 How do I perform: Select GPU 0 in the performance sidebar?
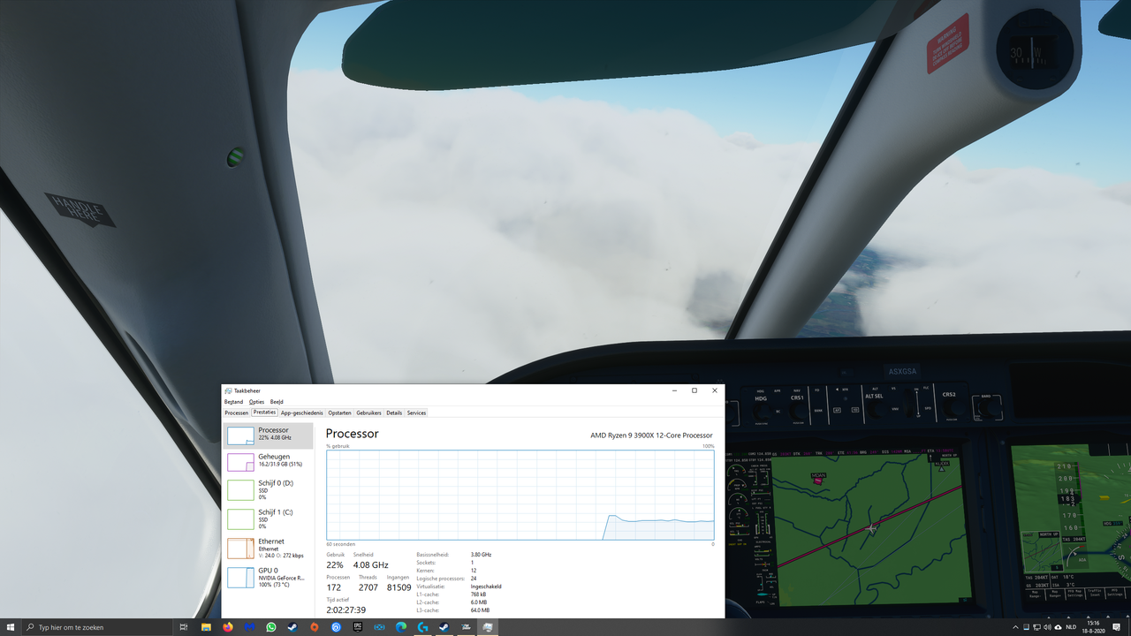(268, 577)
